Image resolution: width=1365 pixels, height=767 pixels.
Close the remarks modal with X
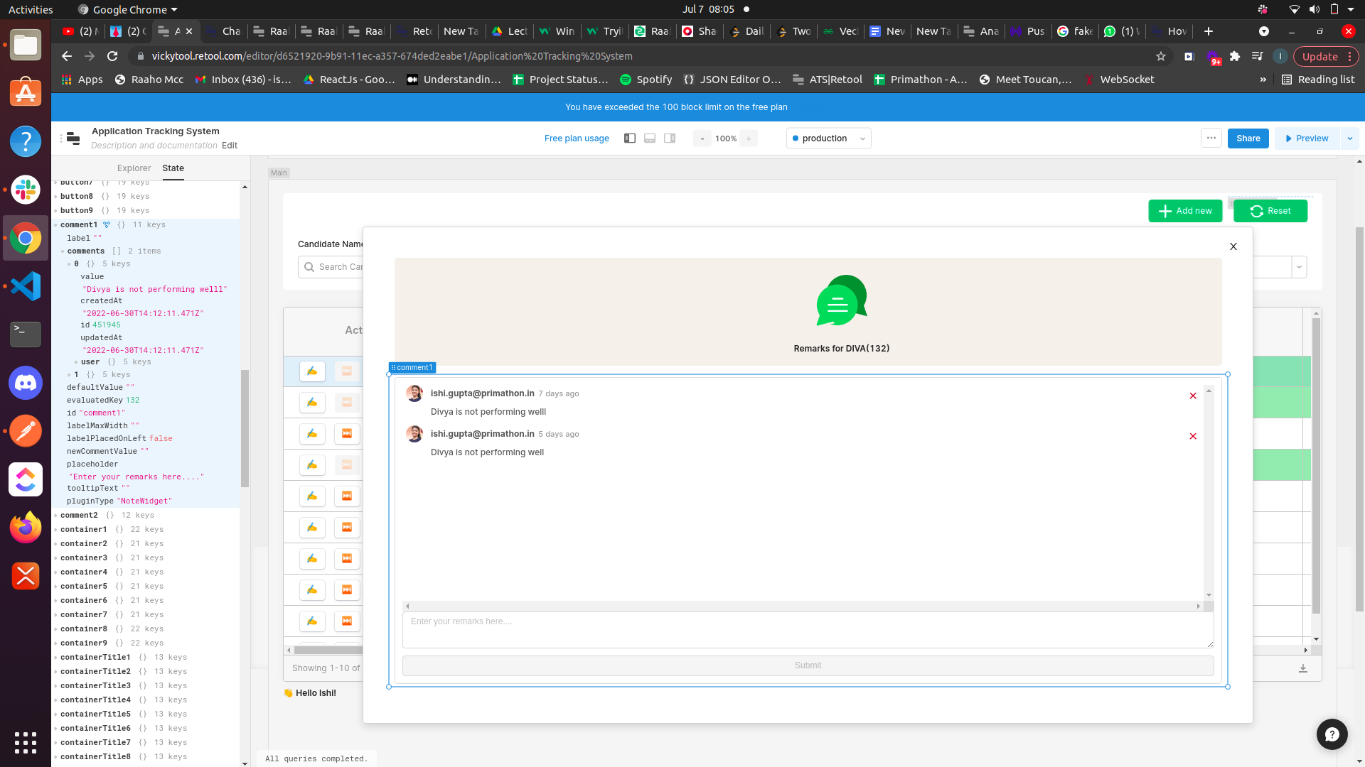click(x=1233, y=246)
